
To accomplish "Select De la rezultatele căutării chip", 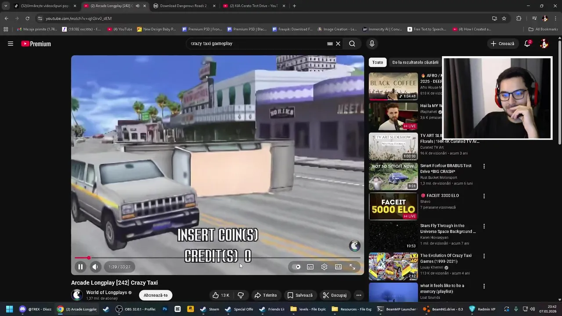I will (x=415, y=62).
